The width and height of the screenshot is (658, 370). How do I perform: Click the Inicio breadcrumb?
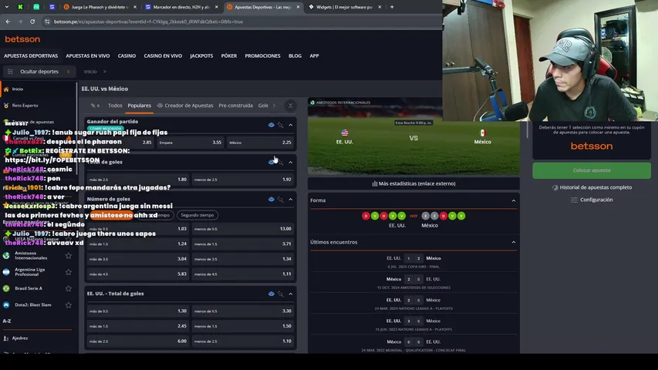point(90,72)
